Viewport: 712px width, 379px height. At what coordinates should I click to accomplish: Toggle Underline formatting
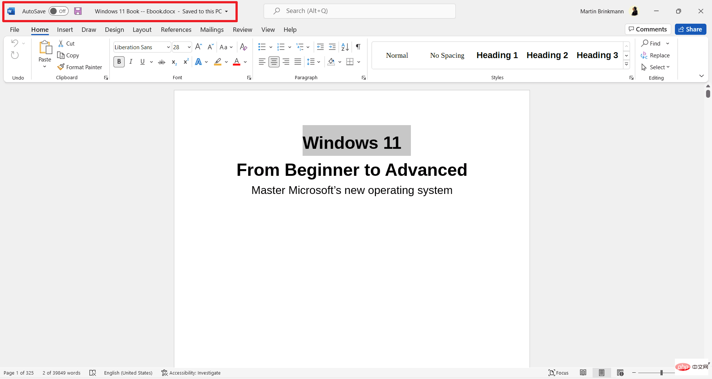pyautogui.click(x=142, y=62)
